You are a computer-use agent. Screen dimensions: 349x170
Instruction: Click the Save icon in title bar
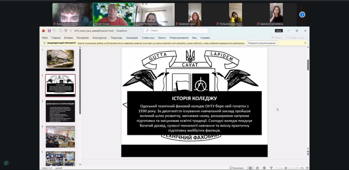coord(49,31)
